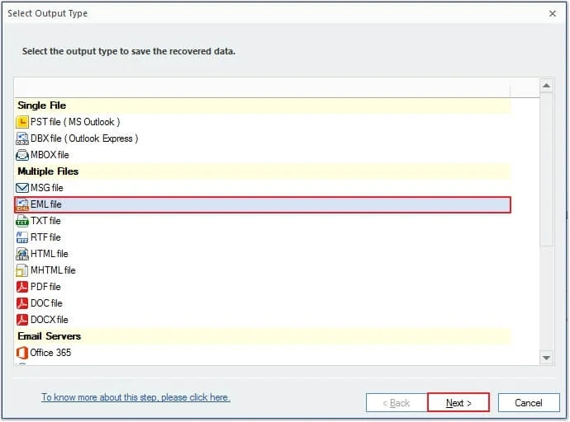Click the scrollbar up arrow
The image size is (570, 422).
pos(546,86)
